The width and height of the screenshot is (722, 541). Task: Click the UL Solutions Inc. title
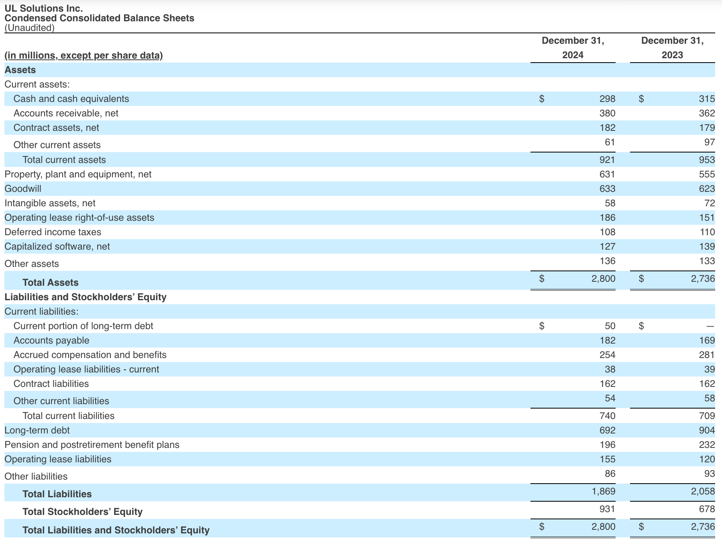[x=44, y=8]
